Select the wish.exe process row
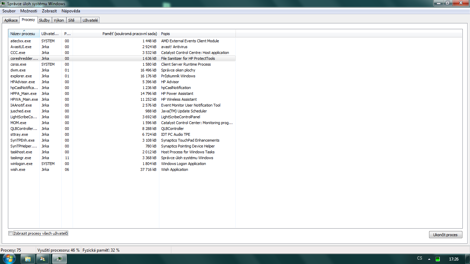Viewport: 470px width, 264px height. pos(18,169)
